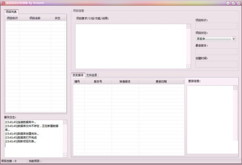The width and height of the screenshot is (242, 165).
Task: Click scroll-down arrow of 操作日志 log
Action: point(65,155)
